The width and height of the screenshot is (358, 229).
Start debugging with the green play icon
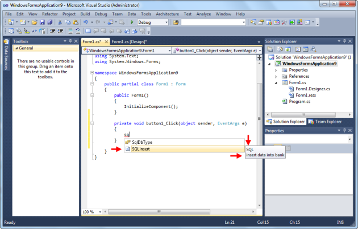(x=132, y=22)
